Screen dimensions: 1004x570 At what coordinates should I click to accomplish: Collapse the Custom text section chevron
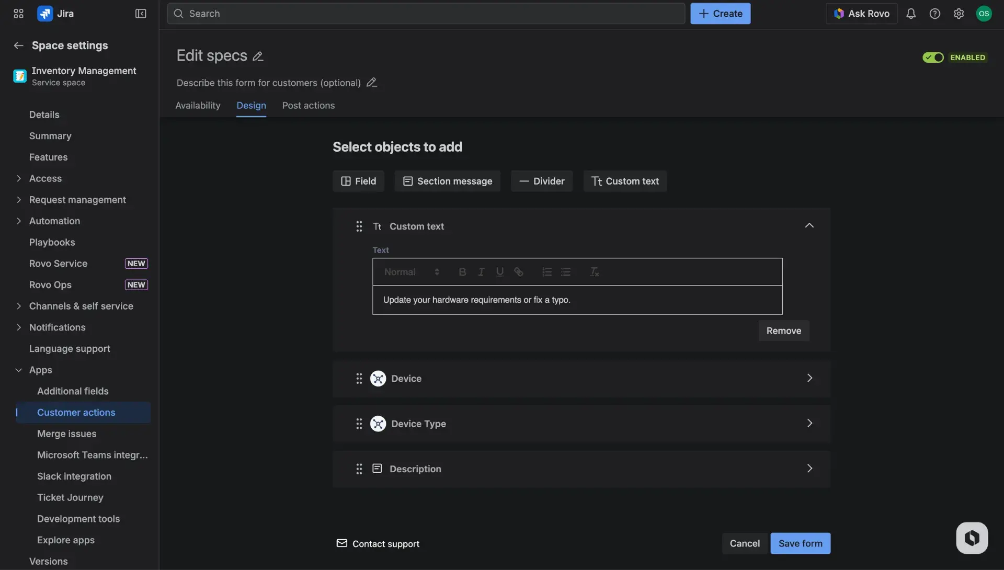point(809,225)
